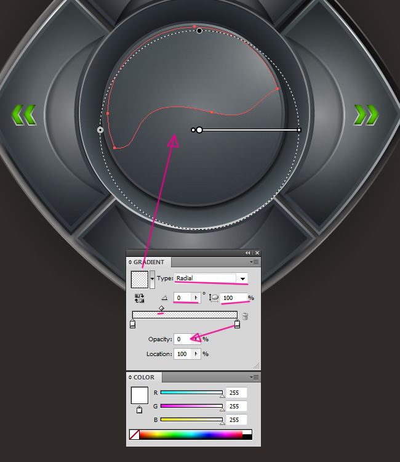The image size is (400, 462).
Task: Click the Color panel tab
Action: pyautogui.click(x=144, y=377)
